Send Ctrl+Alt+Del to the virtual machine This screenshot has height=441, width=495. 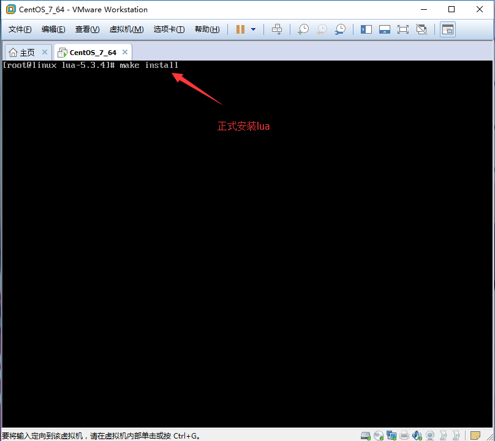pyautogui.click(x=277, y=29)
